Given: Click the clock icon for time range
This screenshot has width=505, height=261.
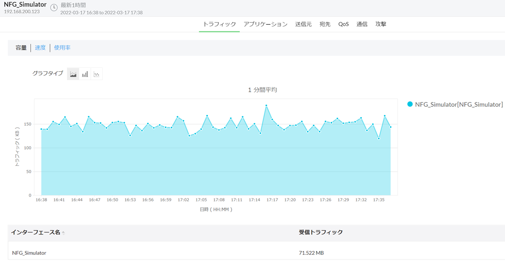Looking at the screenshot, I should pos(54,8).
